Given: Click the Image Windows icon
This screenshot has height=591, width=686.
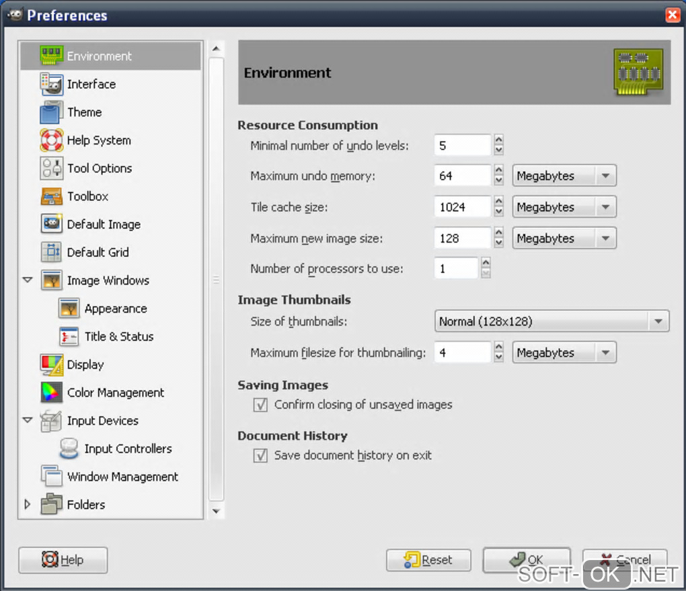Looking at the screenshot, I should 51,280.
